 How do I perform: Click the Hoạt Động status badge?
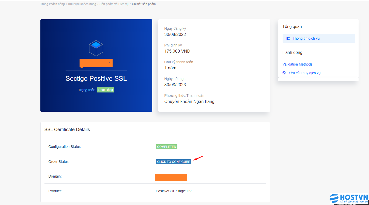[105, 90]
